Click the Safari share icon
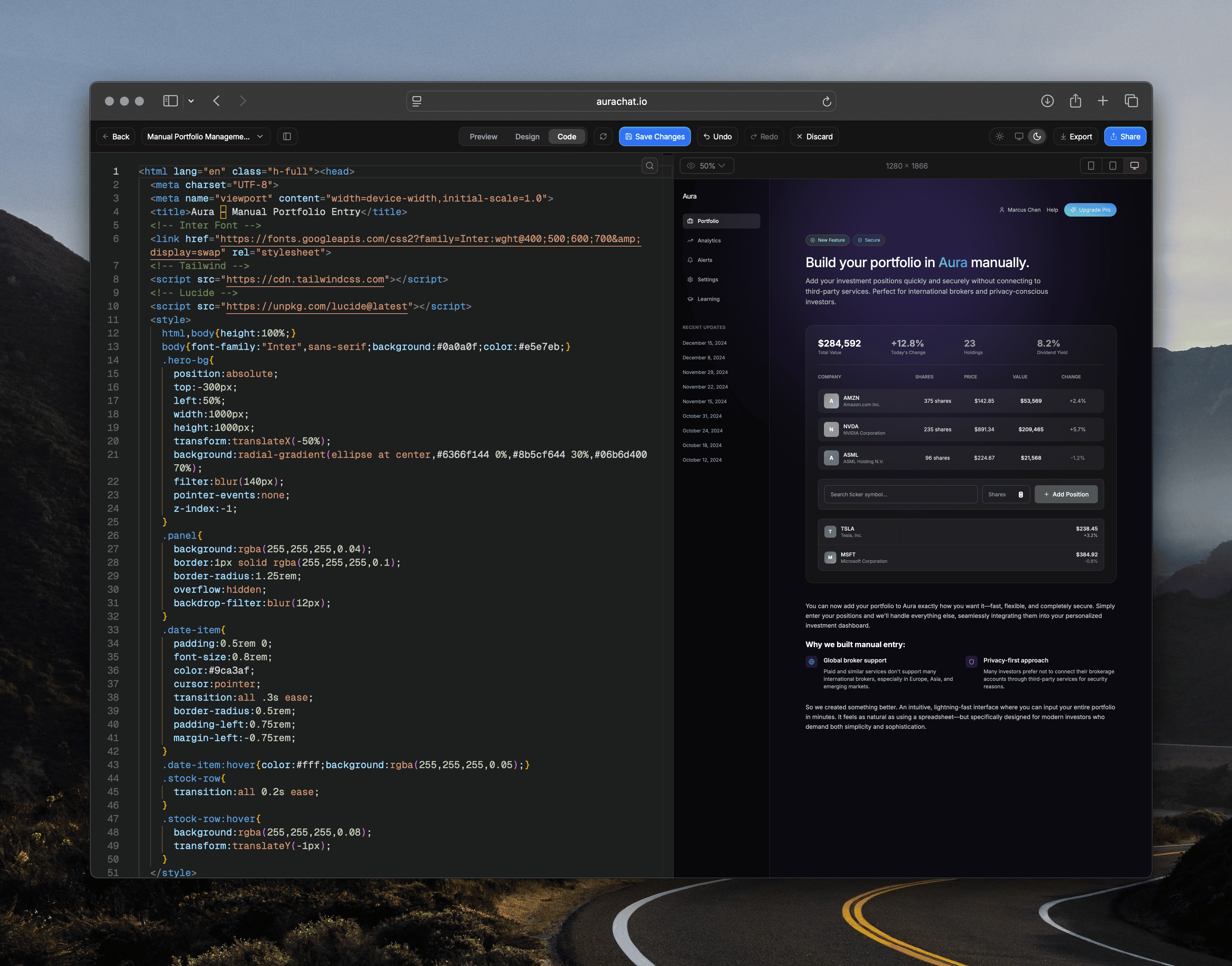 coord(1075,101)
